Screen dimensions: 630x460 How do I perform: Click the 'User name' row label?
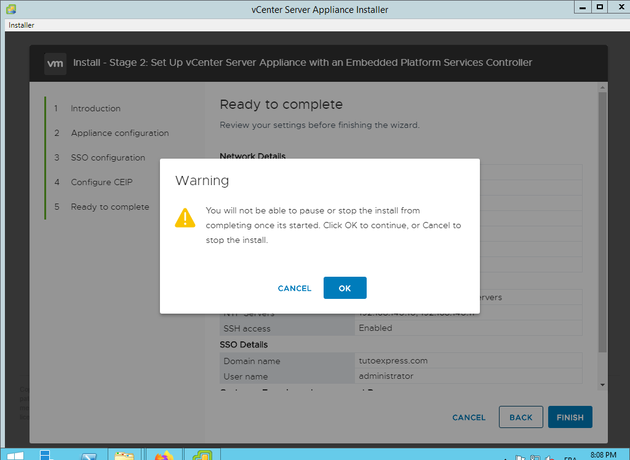(245, 376)
